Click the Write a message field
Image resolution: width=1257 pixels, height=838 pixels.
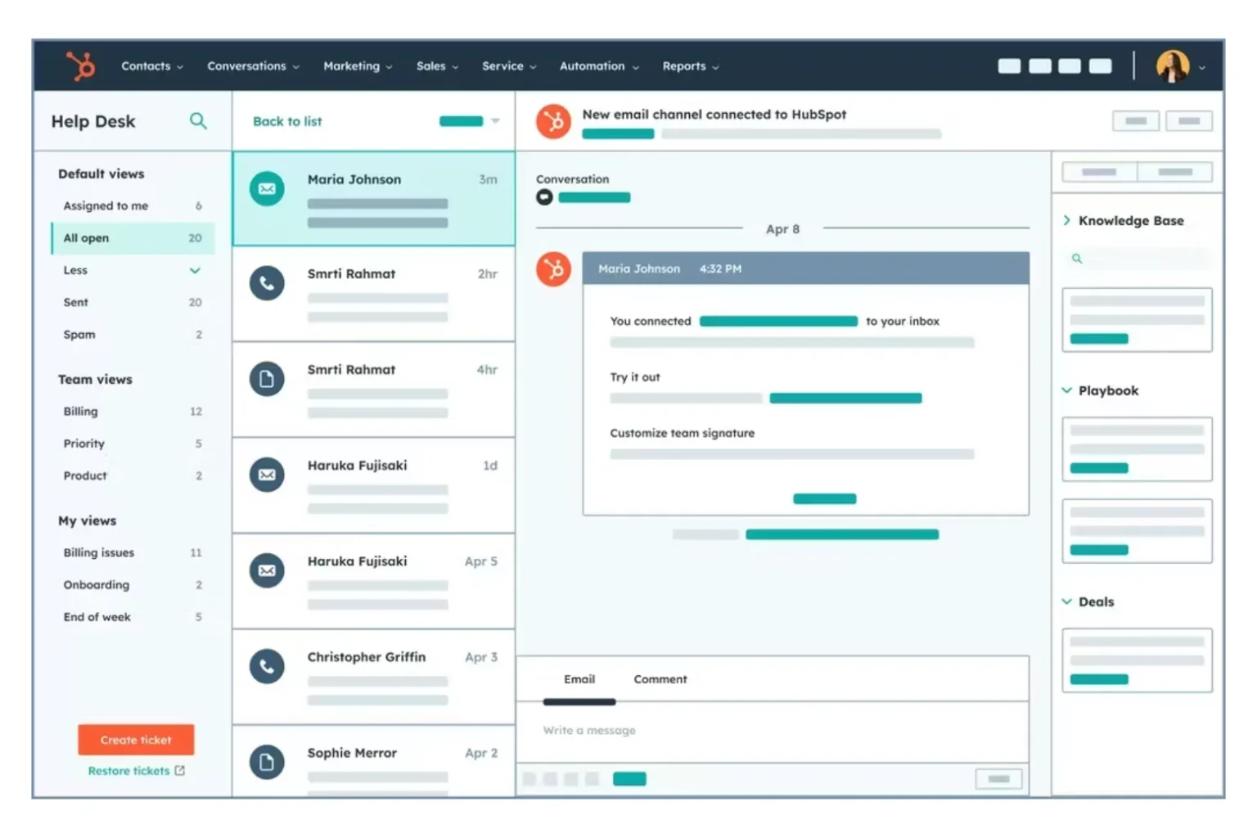(772, 731)
